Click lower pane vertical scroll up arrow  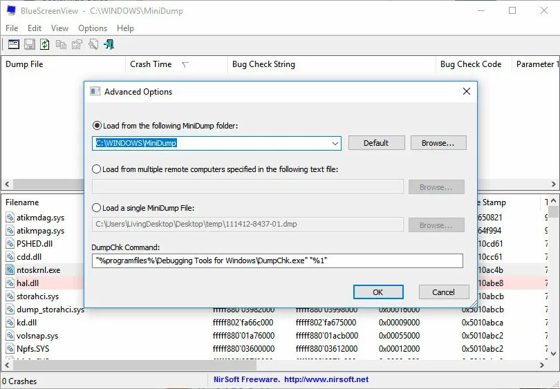(554, 201)
